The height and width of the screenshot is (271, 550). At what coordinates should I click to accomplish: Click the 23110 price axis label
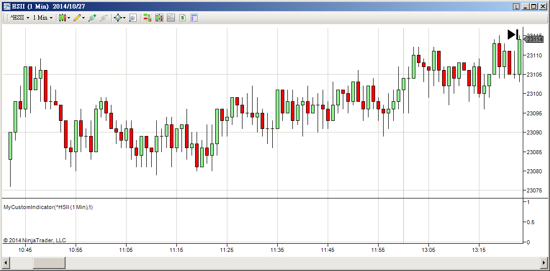(x=534, y=55)
